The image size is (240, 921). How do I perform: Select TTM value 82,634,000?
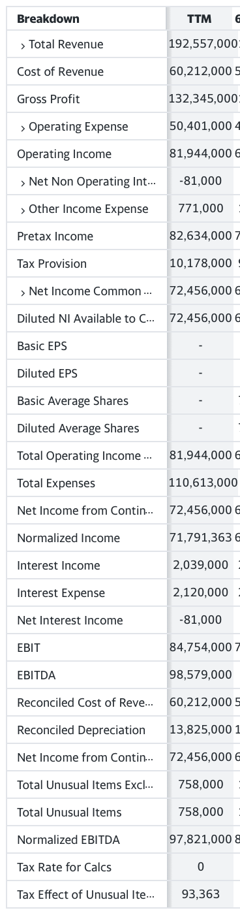click(200, 236)
